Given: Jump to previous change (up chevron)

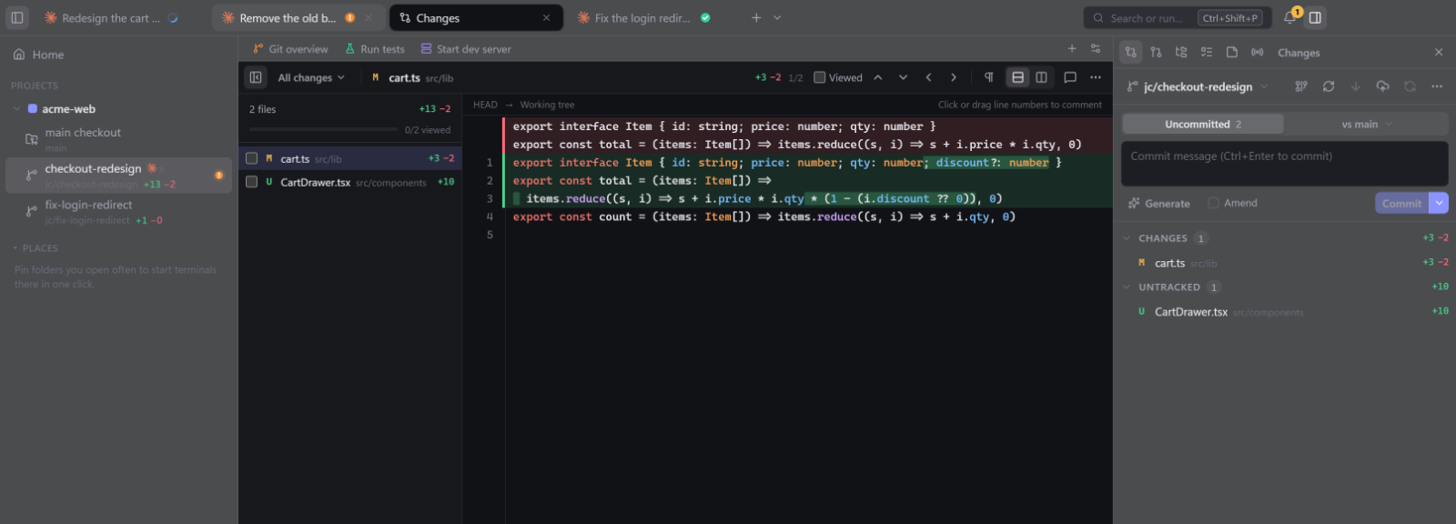Looking at the screenshot, I should [878, 77].
